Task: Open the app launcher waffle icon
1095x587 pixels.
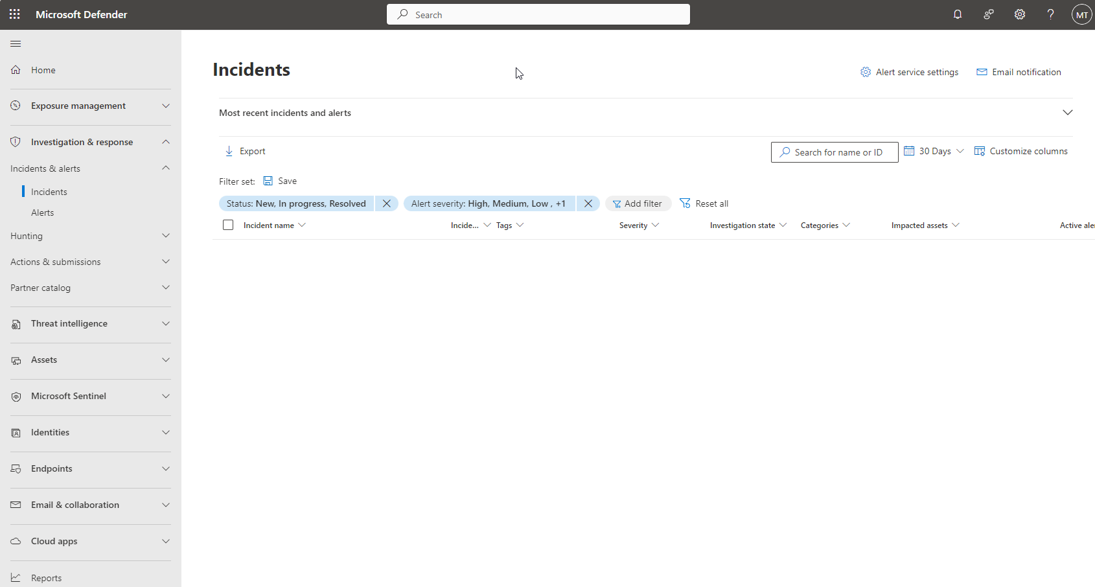Action: [15, 14]
